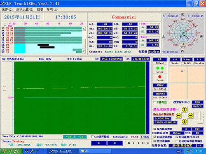Click the yellow left arrow laser adjustment button
The width and height of the screenshot is (206, 154).
coord(178,115)
